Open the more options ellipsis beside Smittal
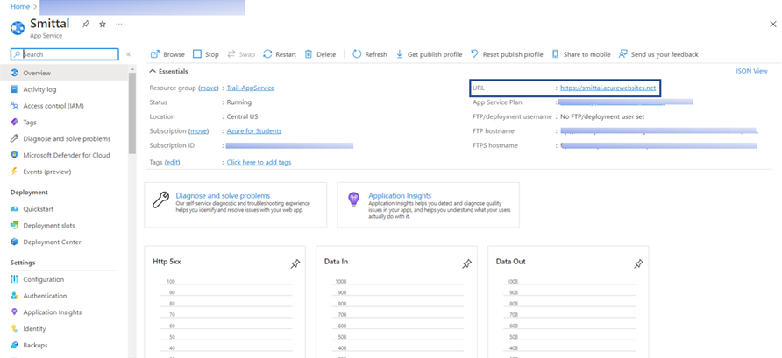The height and width of the screenshot is (358, 782). (118, 24)
